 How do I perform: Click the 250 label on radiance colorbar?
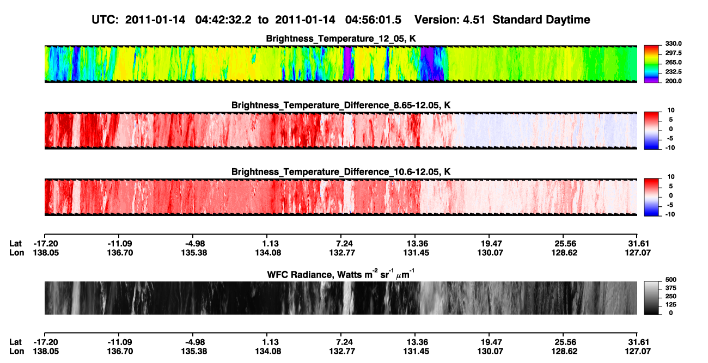pyautogui.click(x=671, y=296)
